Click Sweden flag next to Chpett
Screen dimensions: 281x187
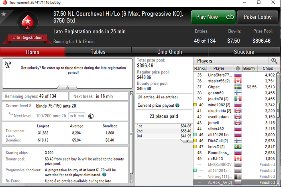click(238, 87)
